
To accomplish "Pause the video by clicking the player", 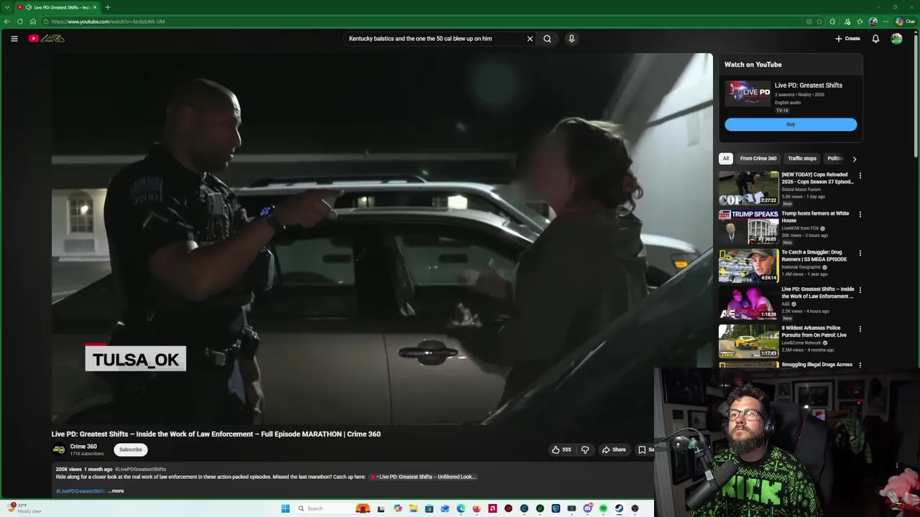I will [x=382, y=239].
